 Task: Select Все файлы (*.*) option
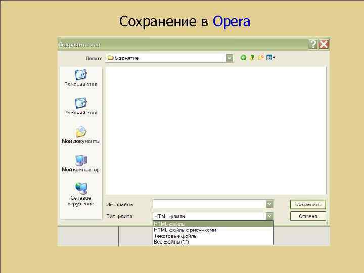coord(213,242)
